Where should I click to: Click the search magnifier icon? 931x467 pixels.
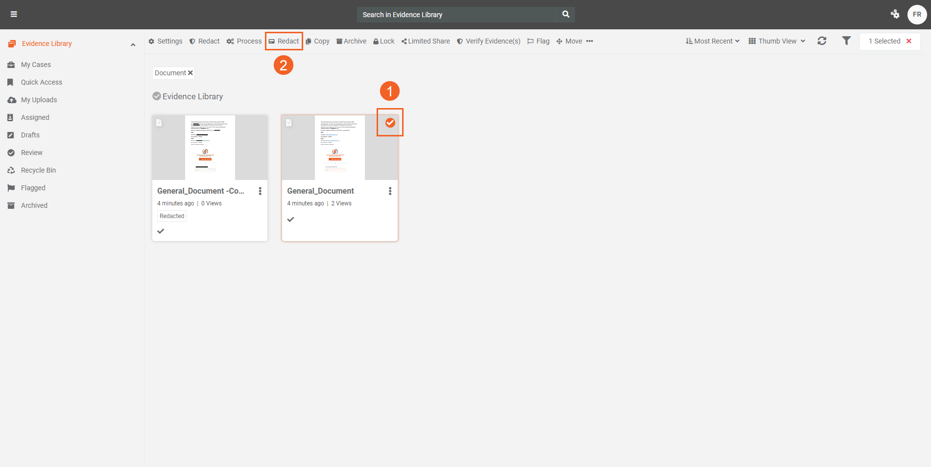[x=566, y=14]
